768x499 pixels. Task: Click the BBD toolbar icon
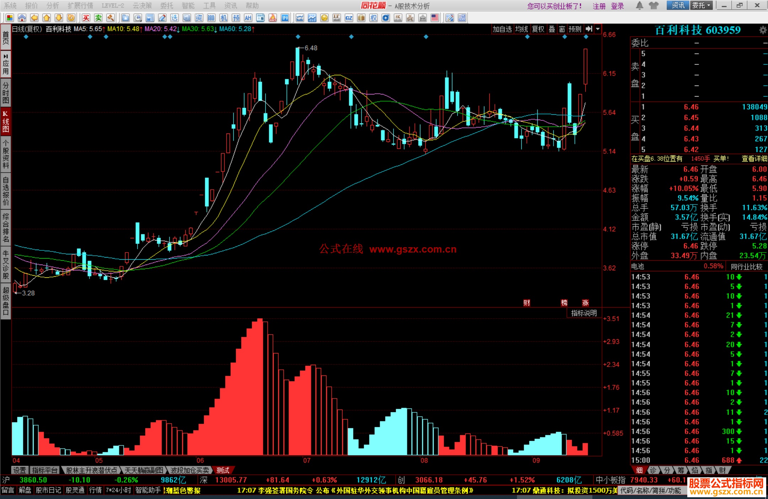tap(211, 18)
